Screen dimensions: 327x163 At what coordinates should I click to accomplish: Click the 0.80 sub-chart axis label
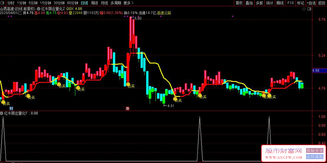[x=322, y=126]
